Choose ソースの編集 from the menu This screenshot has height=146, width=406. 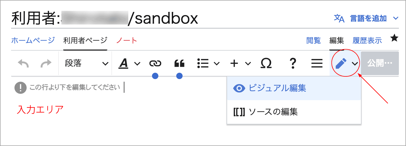[273, 112]
